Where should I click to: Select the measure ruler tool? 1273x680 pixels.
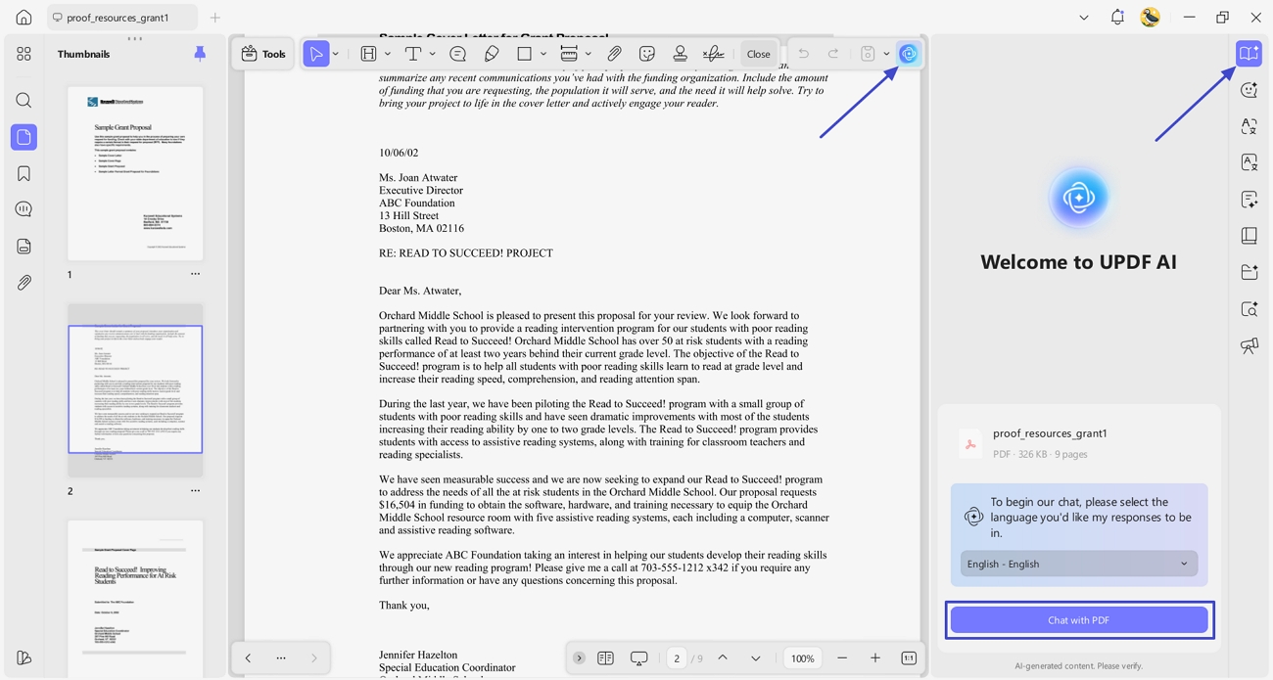569,54
